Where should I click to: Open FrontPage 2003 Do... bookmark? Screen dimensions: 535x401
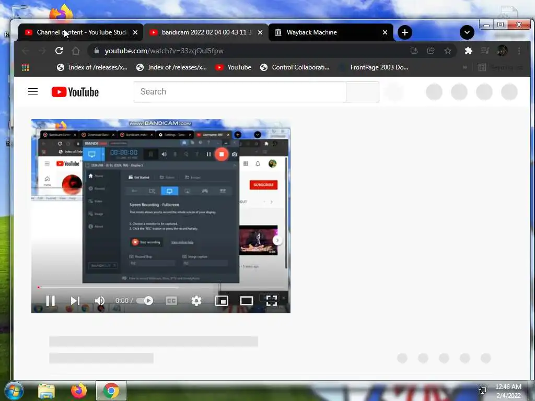click(373, 67)
